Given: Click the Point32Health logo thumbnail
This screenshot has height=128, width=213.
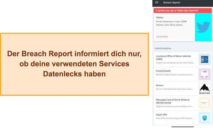Looking at the screenshot, I should pos(204,74).
